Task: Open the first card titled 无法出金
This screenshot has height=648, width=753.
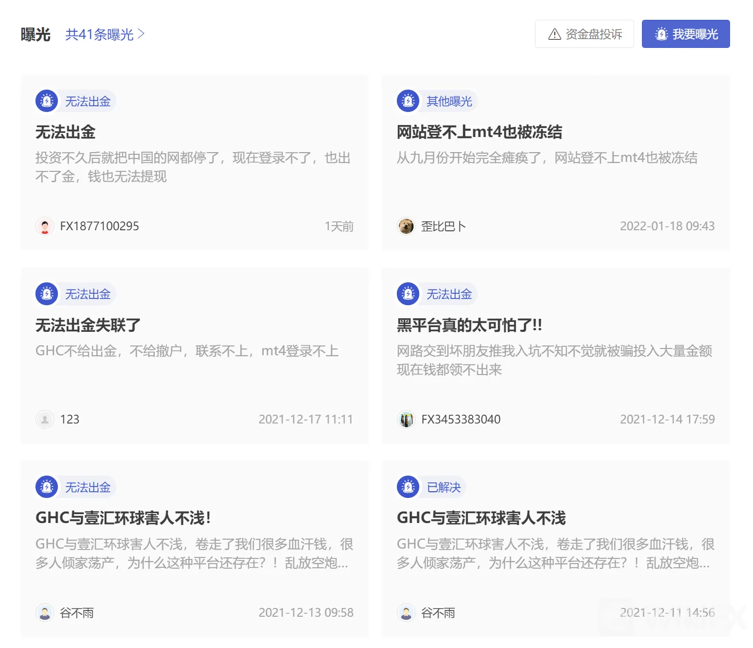Action: pos(65,132)
